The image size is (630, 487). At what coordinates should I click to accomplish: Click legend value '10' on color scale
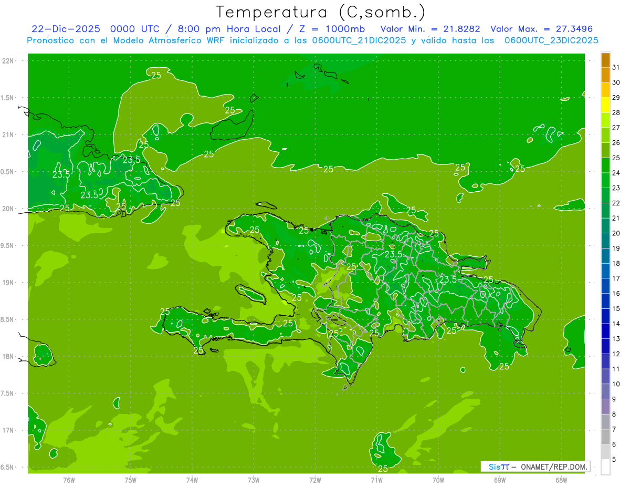616,384
